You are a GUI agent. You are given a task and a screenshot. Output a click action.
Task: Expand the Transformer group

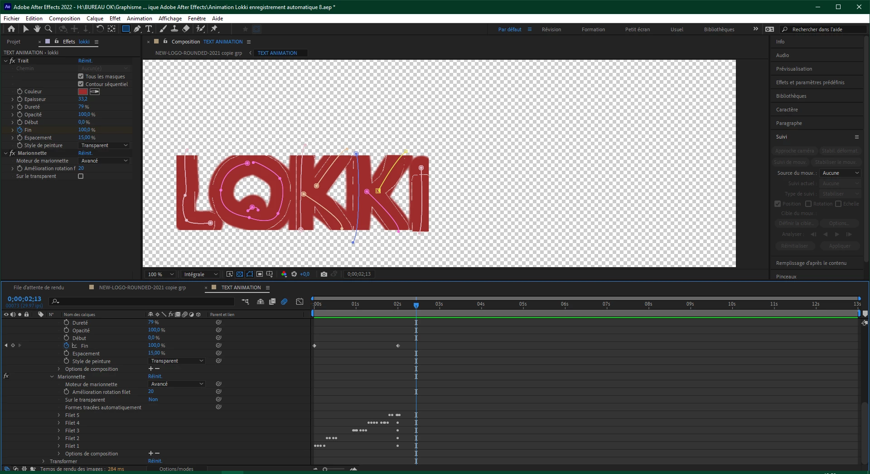[x=43, y=461]
